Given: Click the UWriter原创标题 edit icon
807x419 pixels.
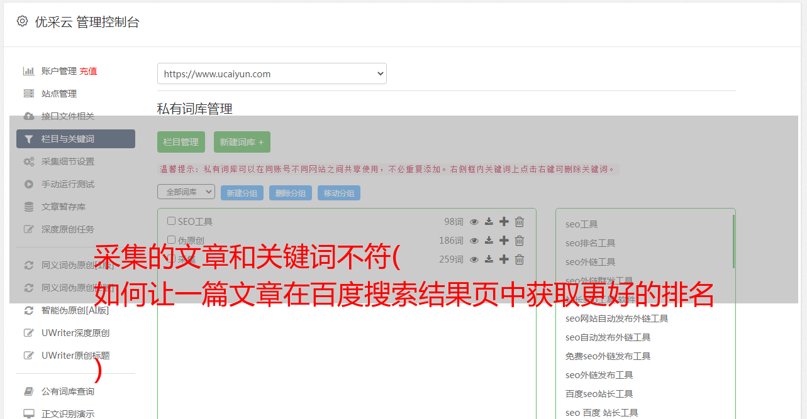Looking at the screenshot, I should click(x=29, y=356).
